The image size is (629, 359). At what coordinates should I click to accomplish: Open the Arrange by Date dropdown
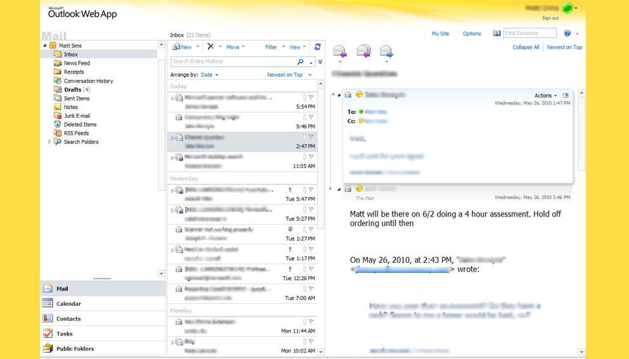[209, 75]
